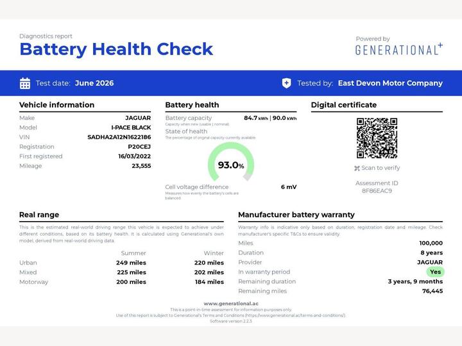Click the calendar icon beside Test date

pos(25,83)
